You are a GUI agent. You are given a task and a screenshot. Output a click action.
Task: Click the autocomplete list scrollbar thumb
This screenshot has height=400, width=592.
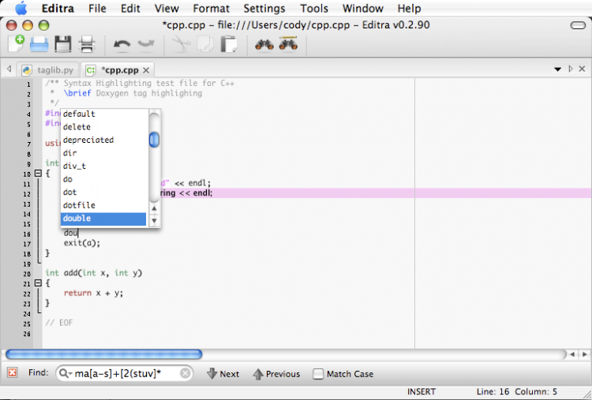click(x=154, y=140)
